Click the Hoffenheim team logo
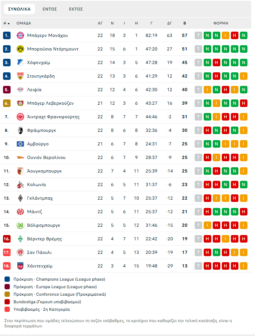The width and height of the screenshot is (255, 336). [x=20, y=63]
